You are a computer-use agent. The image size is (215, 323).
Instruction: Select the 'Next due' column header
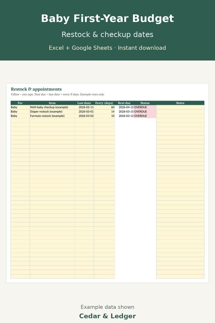click(x=124, y=103)
